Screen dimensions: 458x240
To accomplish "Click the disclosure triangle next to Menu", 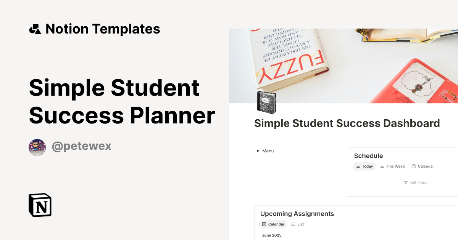I will [x=258, y=151].
